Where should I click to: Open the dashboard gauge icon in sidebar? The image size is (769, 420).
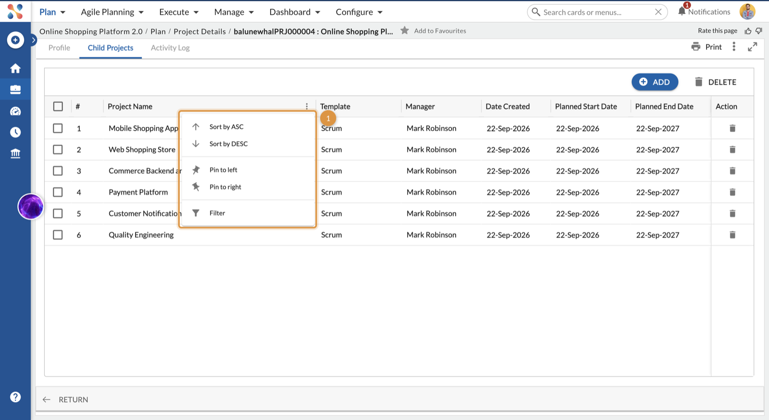click(x=15, y=111)
